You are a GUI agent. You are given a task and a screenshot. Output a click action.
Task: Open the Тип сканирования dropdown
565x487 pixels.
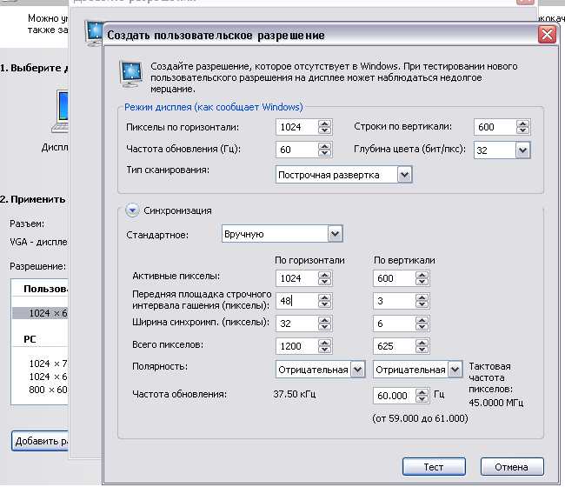404,175
